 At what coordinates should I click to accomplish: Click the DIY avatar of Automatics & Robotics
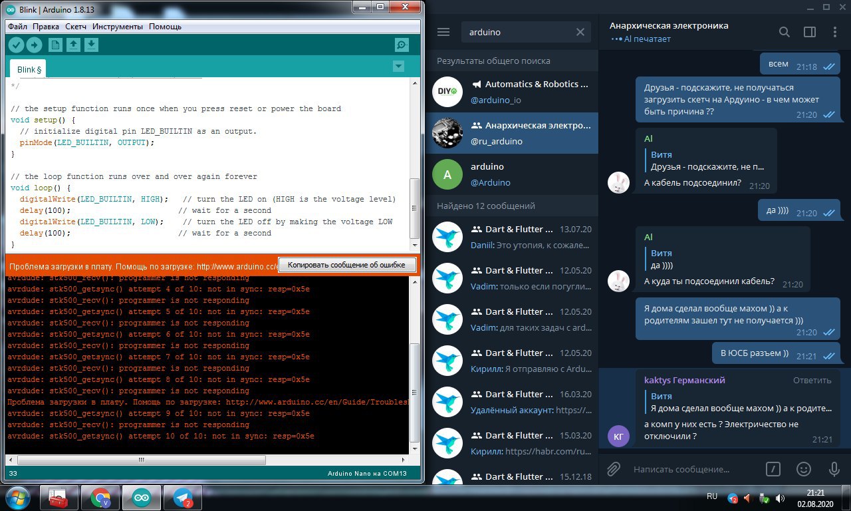pyautogui.click(x=447, y=92)
